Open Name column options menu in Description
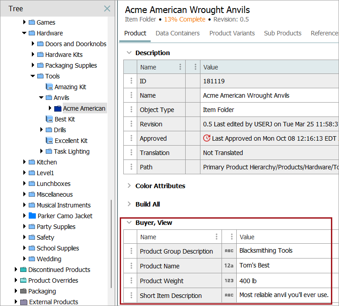Image resolution: width=339 pixels, height=306 pixels. (180, 67)
